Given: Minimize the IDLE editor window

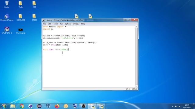Looking at the screenshot, I should pos(125,20).
